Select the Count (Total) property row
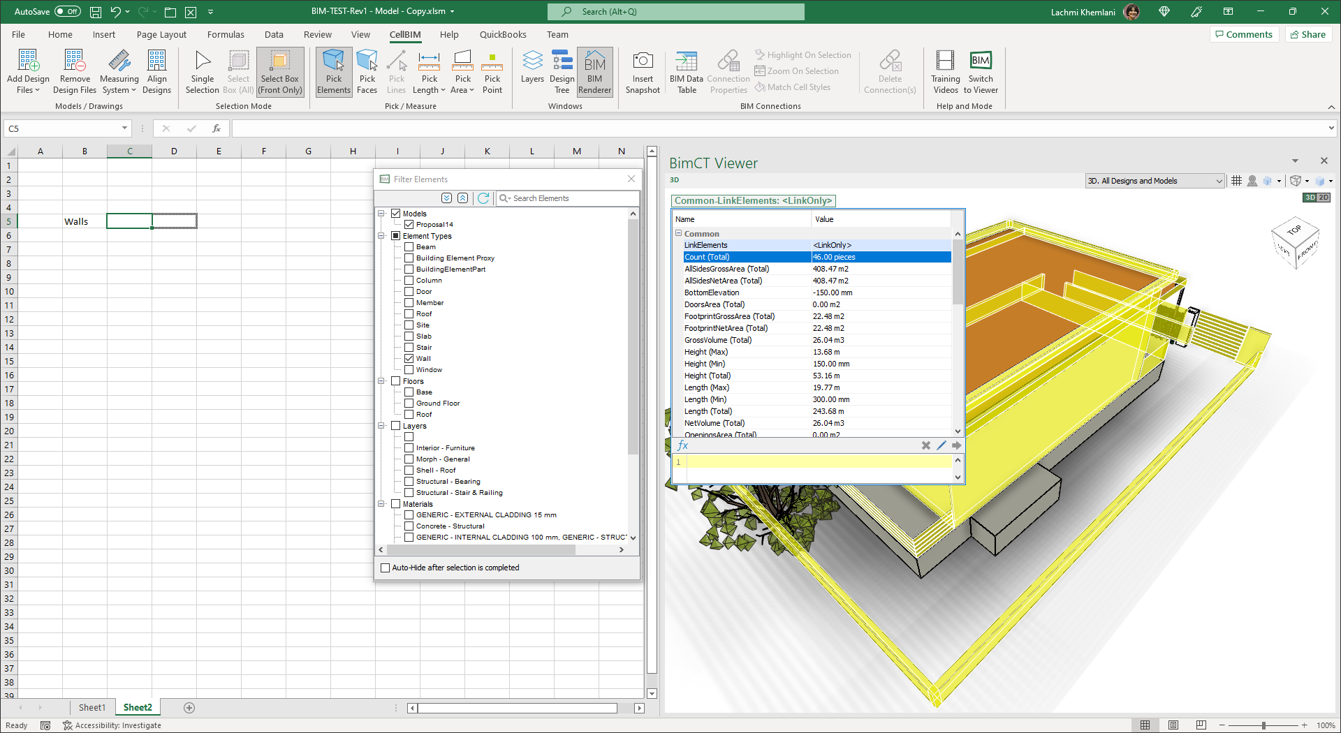The image size is (1341, 733). point(817,257)
